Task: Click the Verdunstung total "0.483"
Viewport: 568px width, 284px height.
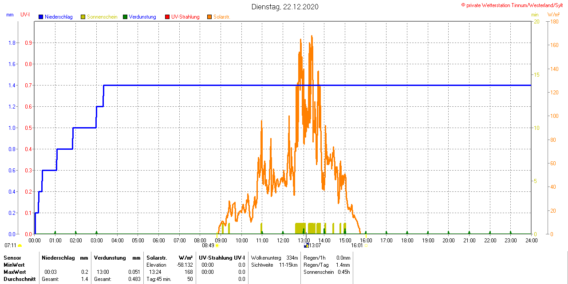Action: (x=134, y=279)
